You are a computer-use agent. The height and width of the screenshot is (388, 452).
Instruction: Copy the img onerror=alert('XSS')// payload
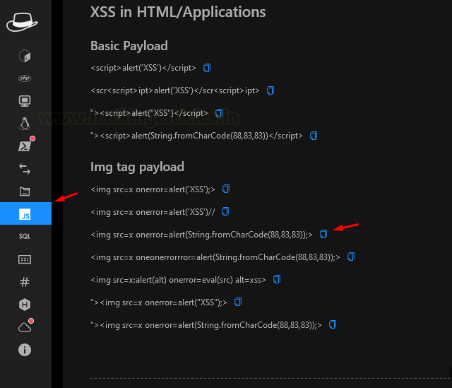[x=225, y=211]
